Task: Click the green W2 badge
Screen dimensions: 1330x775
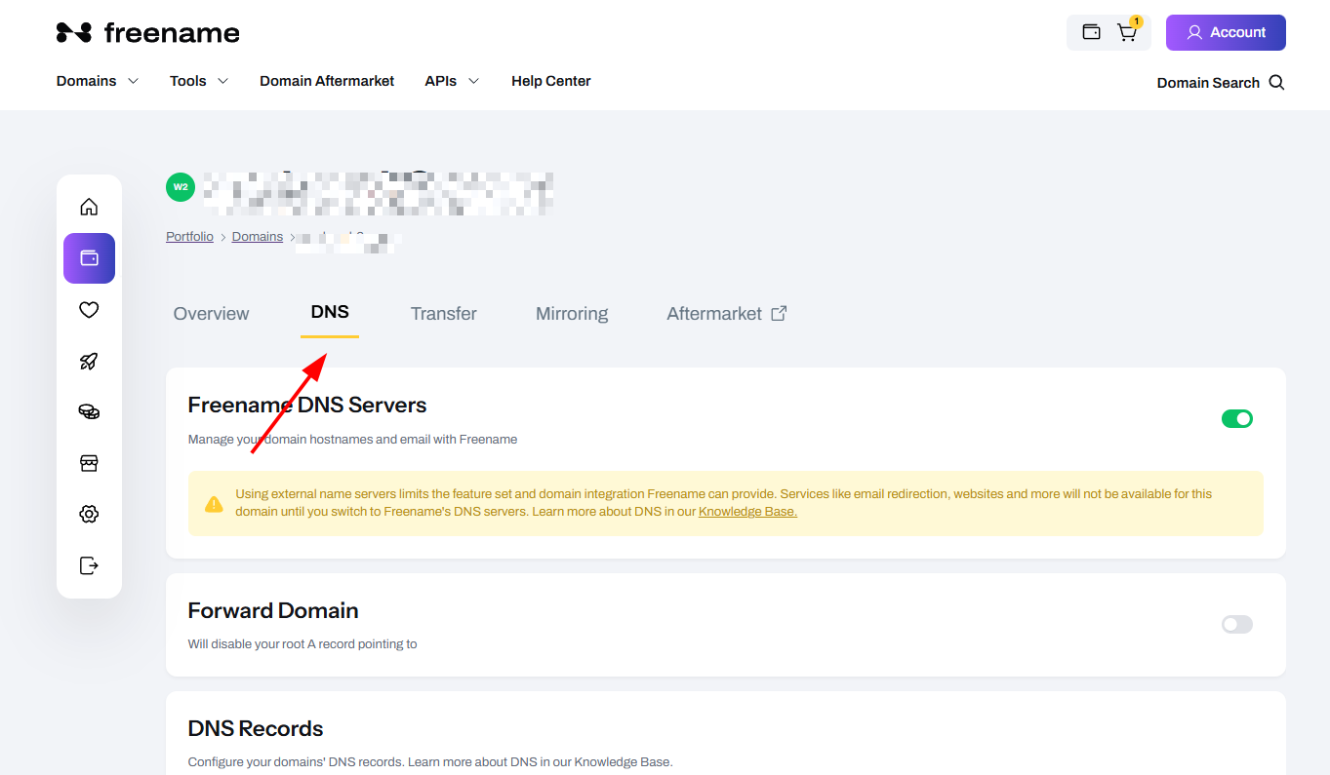Action: 181,187
